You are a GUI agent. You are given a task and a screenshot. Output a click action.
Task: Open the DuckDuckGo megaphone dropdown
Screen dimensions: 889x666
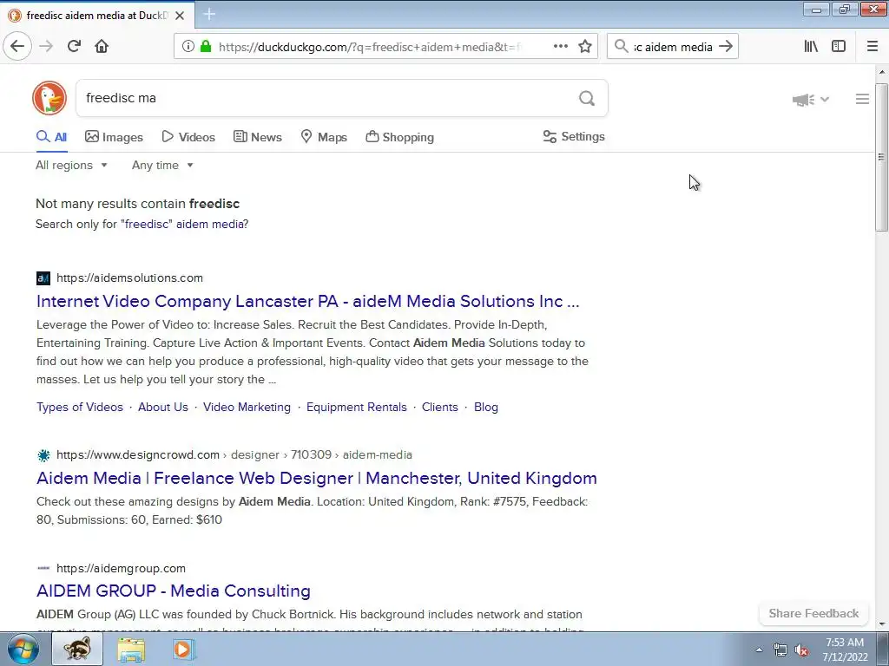click(811, 100)
